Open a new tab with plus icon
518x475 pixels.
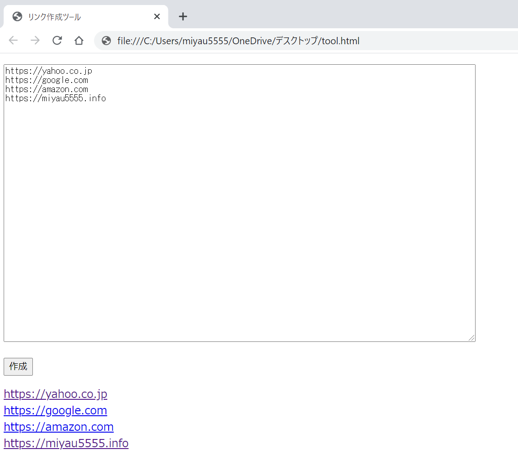(x=183, y=16)
